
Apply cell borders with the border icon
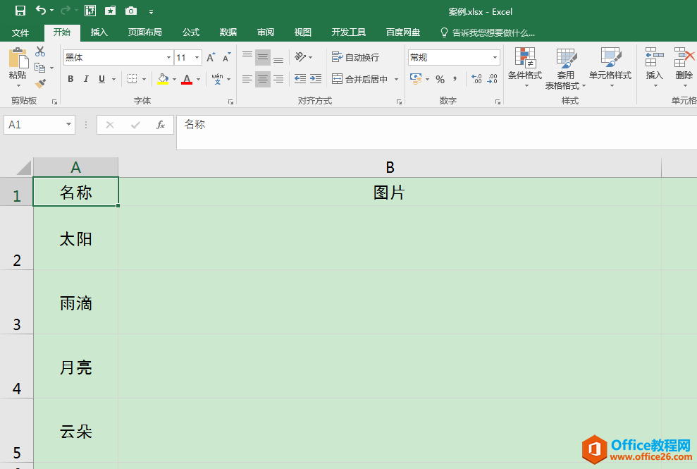click(x=132, y=79)
